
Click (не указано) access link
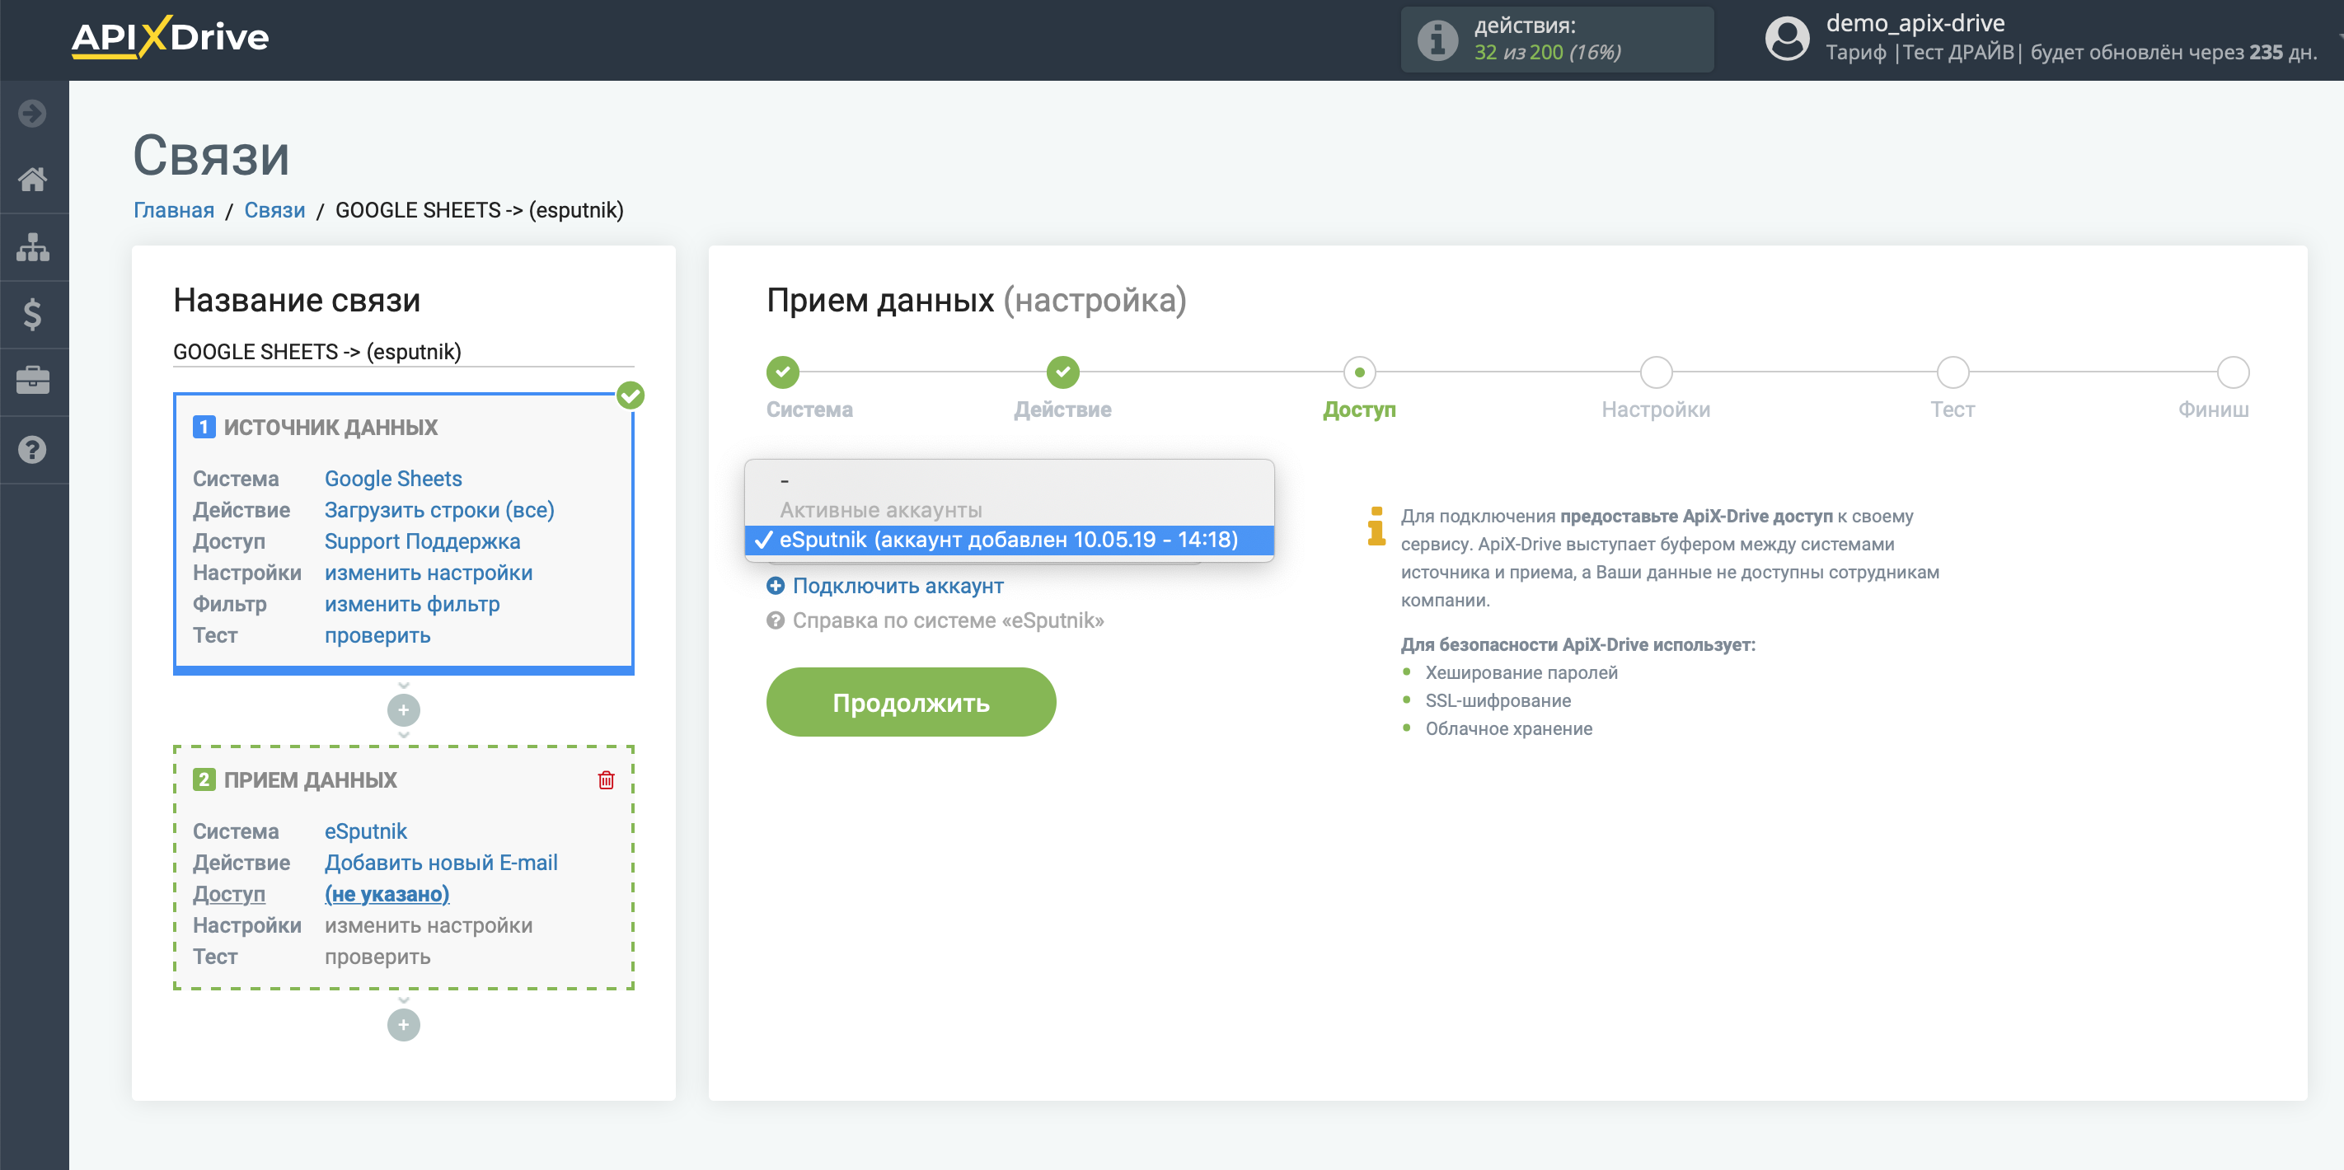[x=387, y=894]
